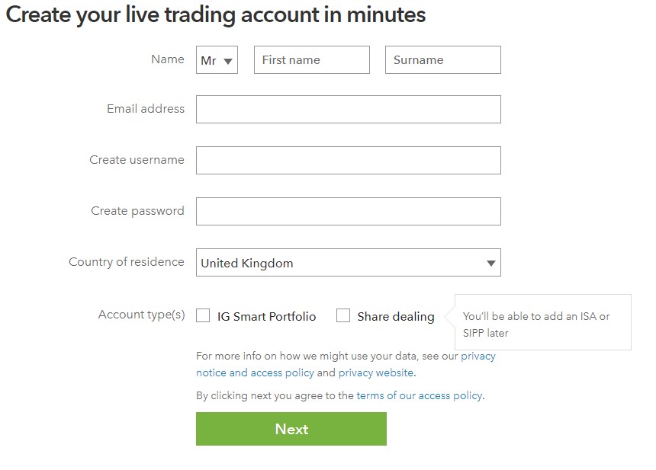Click the page heading about live trading
Image resolution: width=656 pixels, height=470 pixels.
216,14
